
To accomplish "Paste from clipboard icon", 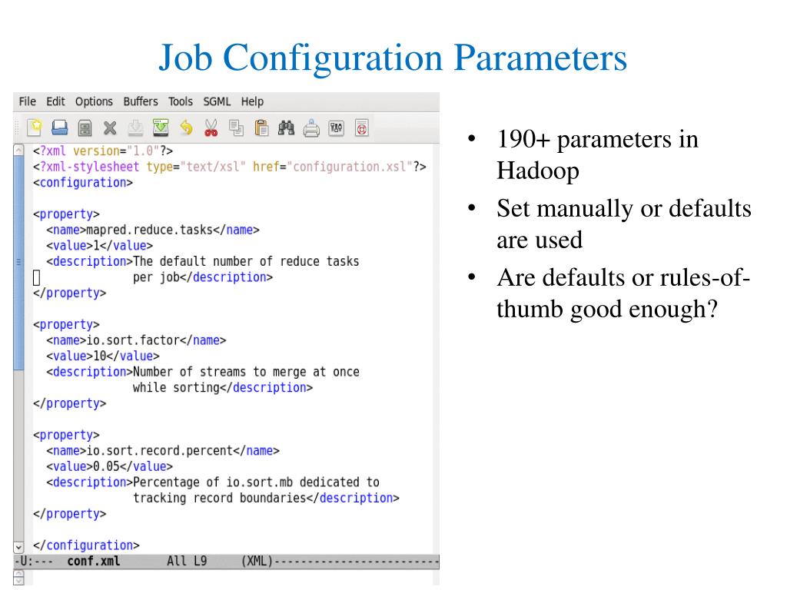I will point(261,128).
